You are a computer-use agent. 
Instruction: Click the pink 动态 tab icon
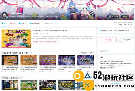pyautogui.click(x=11, y=23)
